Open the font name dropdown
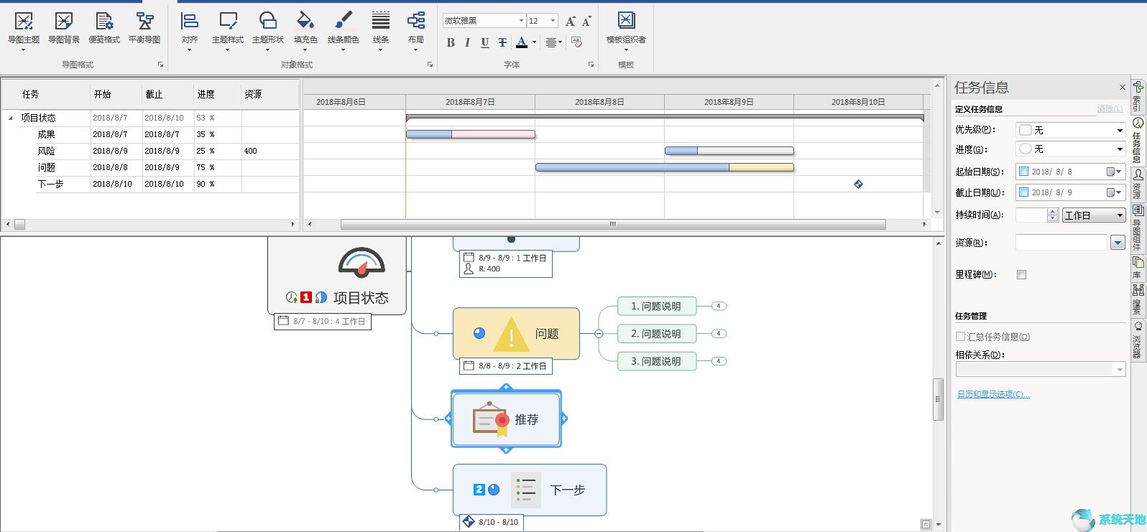 click(521, 21)
